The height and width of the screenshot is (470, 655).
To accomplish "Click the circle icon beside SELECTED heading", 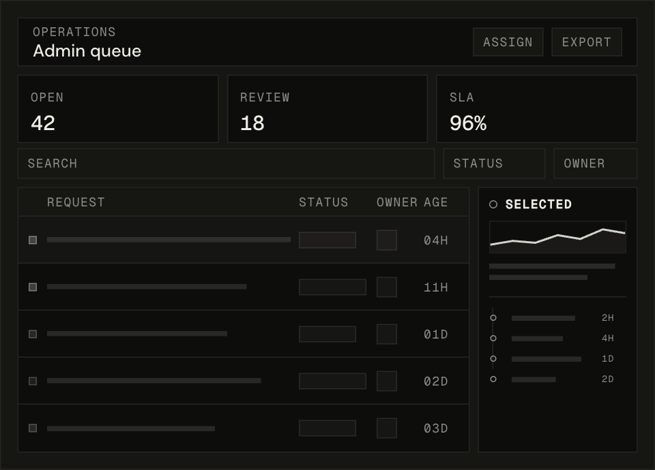I will point(493,204).
